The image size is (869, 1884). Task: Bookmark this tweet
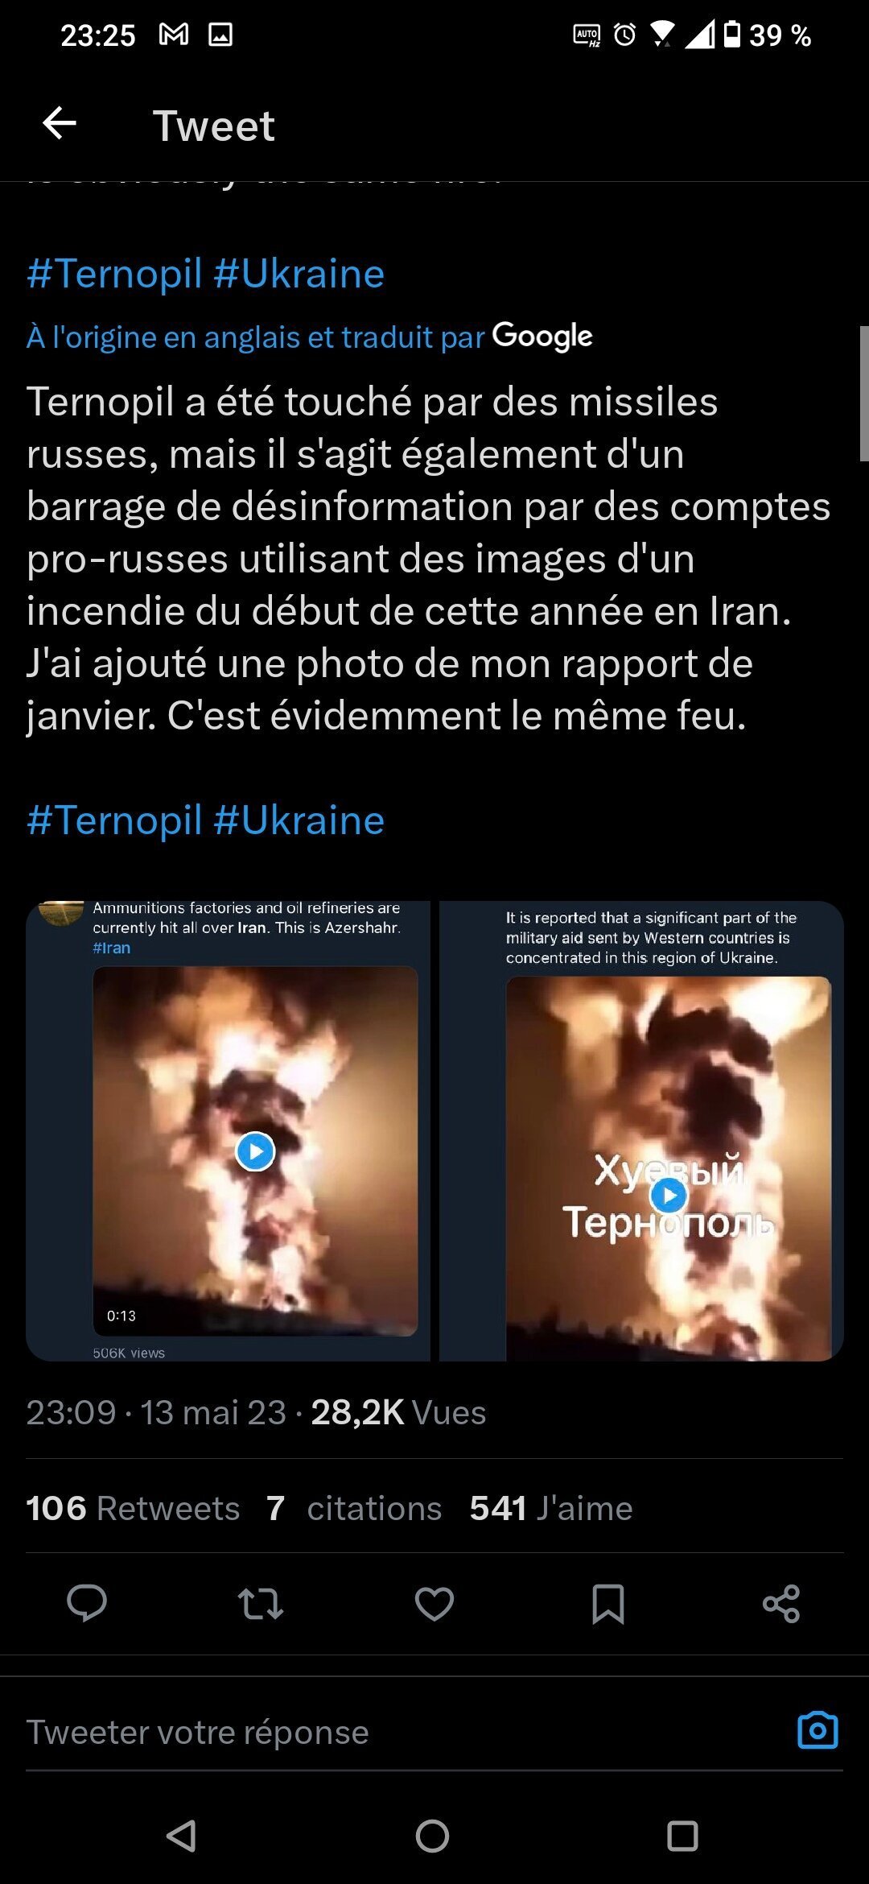tap(608, 1603)
